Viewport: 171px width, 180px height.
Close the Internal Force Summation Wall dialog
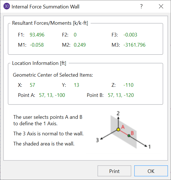[161, 6]
